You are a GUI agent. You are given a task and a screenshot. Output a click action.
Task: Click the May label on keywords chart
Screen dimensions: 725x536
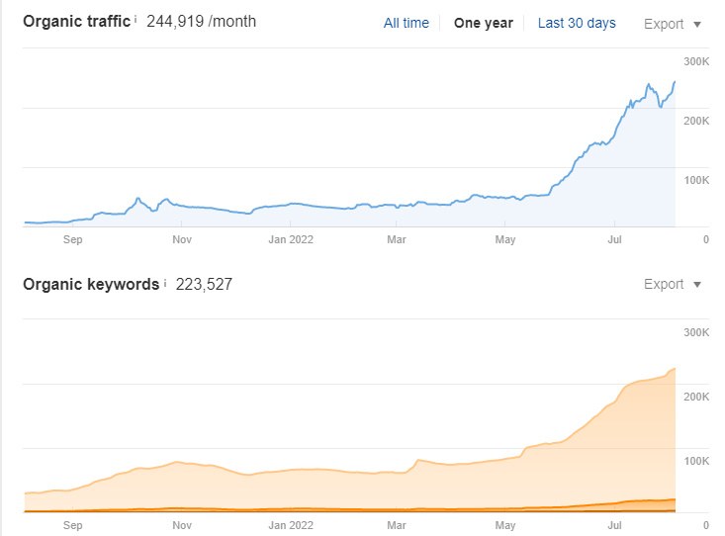[505, 525]
